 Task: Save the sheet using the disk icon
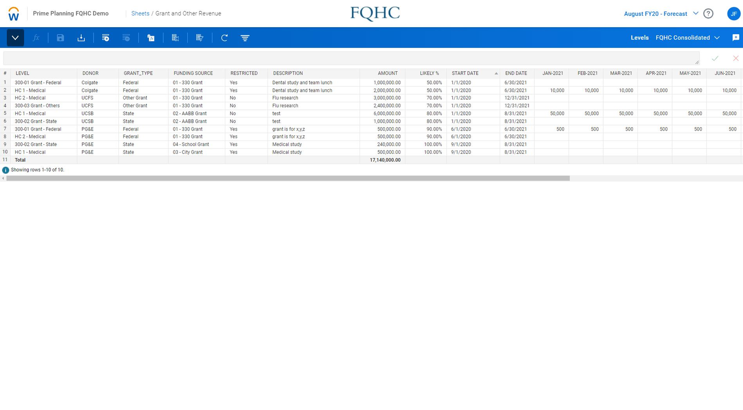point(60,38)
